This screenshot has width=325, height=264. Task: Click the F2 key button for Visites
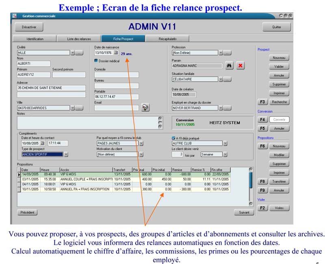262,208
